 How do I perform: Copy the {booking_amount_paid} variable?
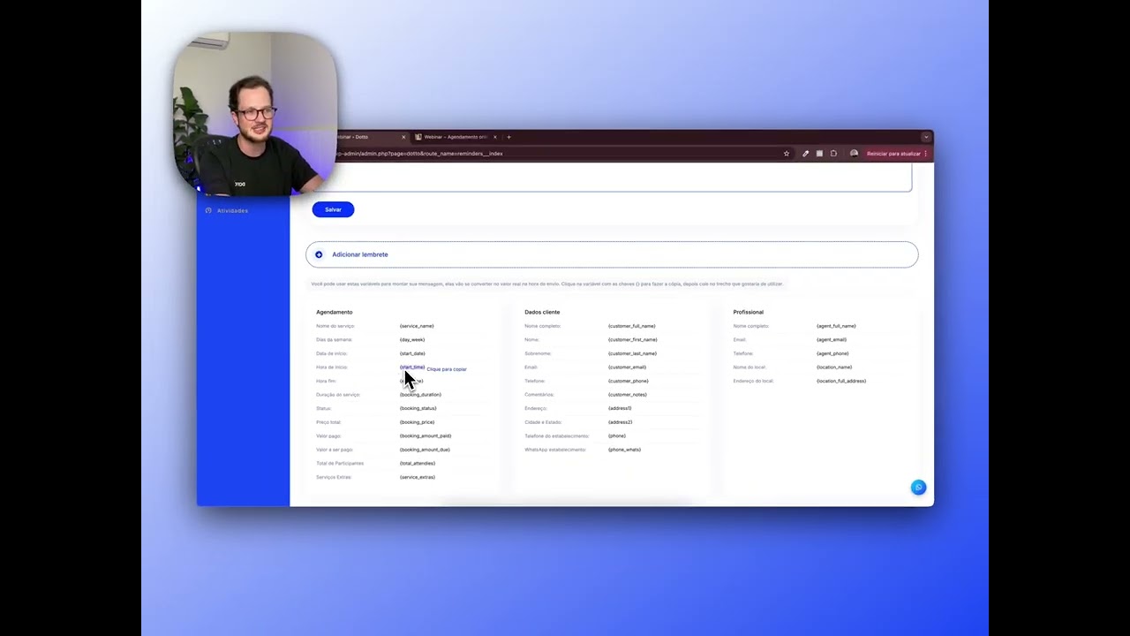426,435
